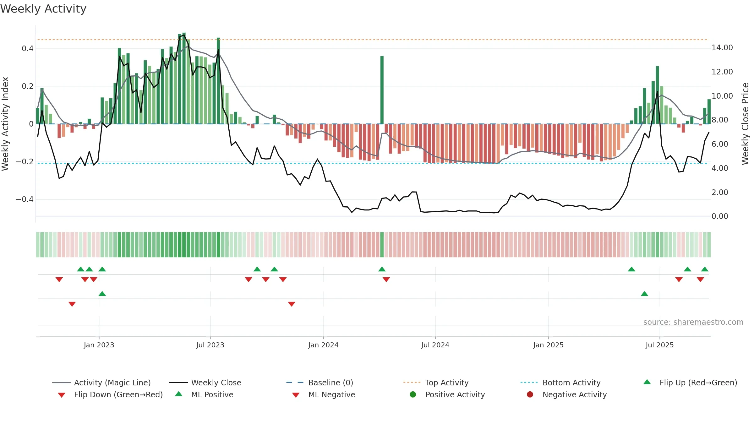Click the Jan 2024 x-axis label
Image resolution: width=754 pixels, height=424 pixels.
point(323,345)
